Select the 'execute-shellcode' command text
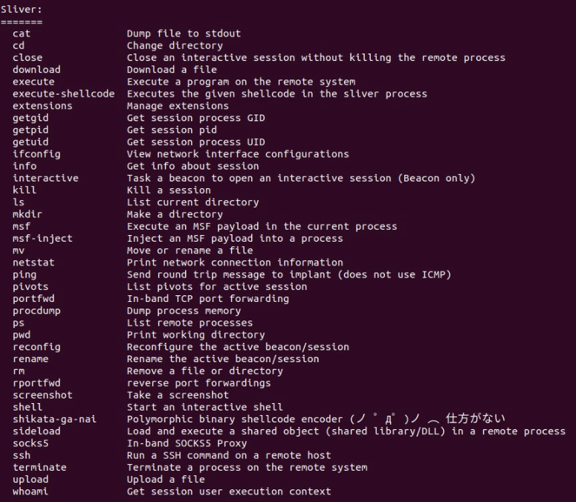 point(64,94)
